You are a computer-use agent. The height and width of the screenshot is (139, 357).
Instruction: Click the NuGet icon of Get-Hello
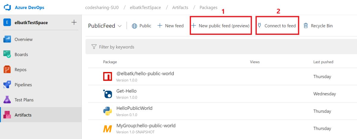[x=107, y=94]
